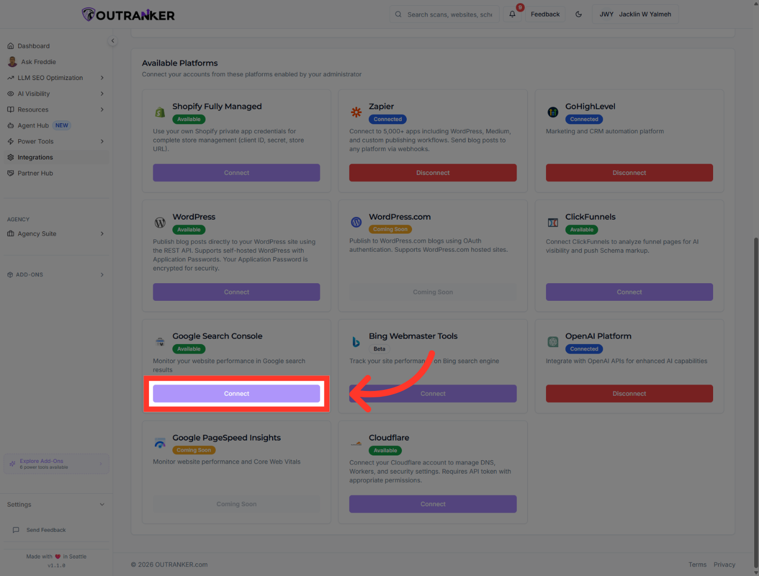Viewport: 759px width, 576px height.
Task: Click the WordPress self-hosted logo icon
Action: [x=160, y=222]
